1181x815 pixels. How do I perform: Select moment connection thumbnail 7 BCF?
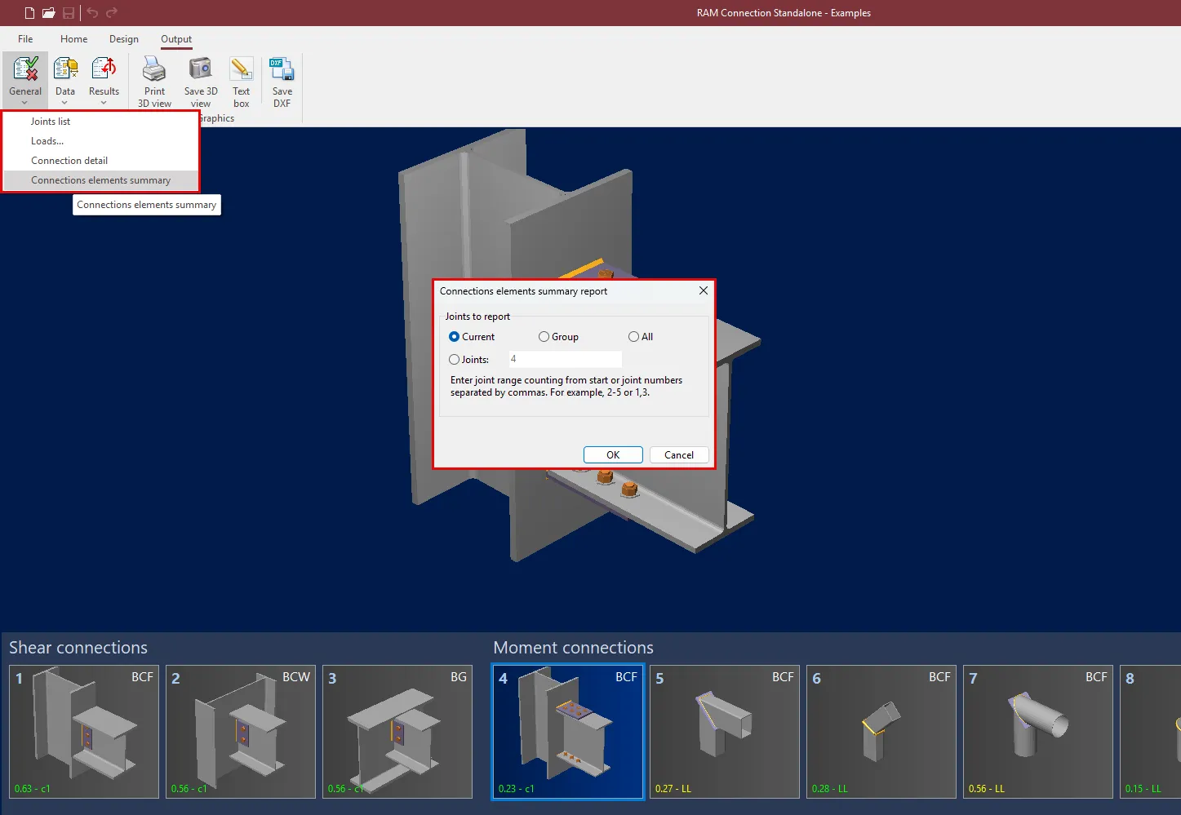tap(1038, 732)
